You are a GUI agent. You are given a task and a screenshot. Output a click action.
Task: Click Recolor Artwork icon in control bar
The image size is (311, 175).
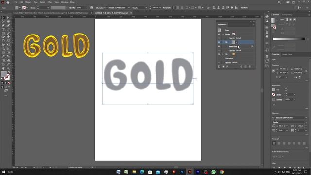pyautogui.click(x=92, y=8)
